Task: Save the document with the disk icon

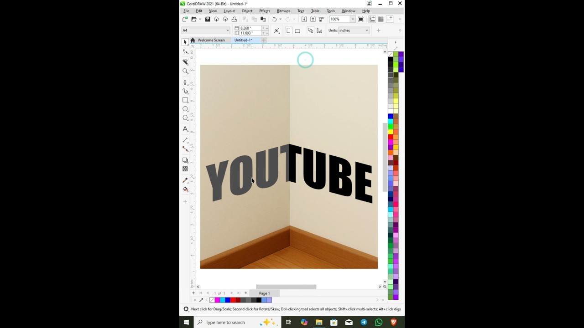Action: pyautogui.click(x=208, y=19)
